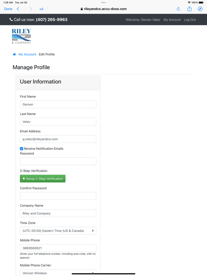207x276 pixels.
Task: Open the share sheet icon
Action: 189,9
